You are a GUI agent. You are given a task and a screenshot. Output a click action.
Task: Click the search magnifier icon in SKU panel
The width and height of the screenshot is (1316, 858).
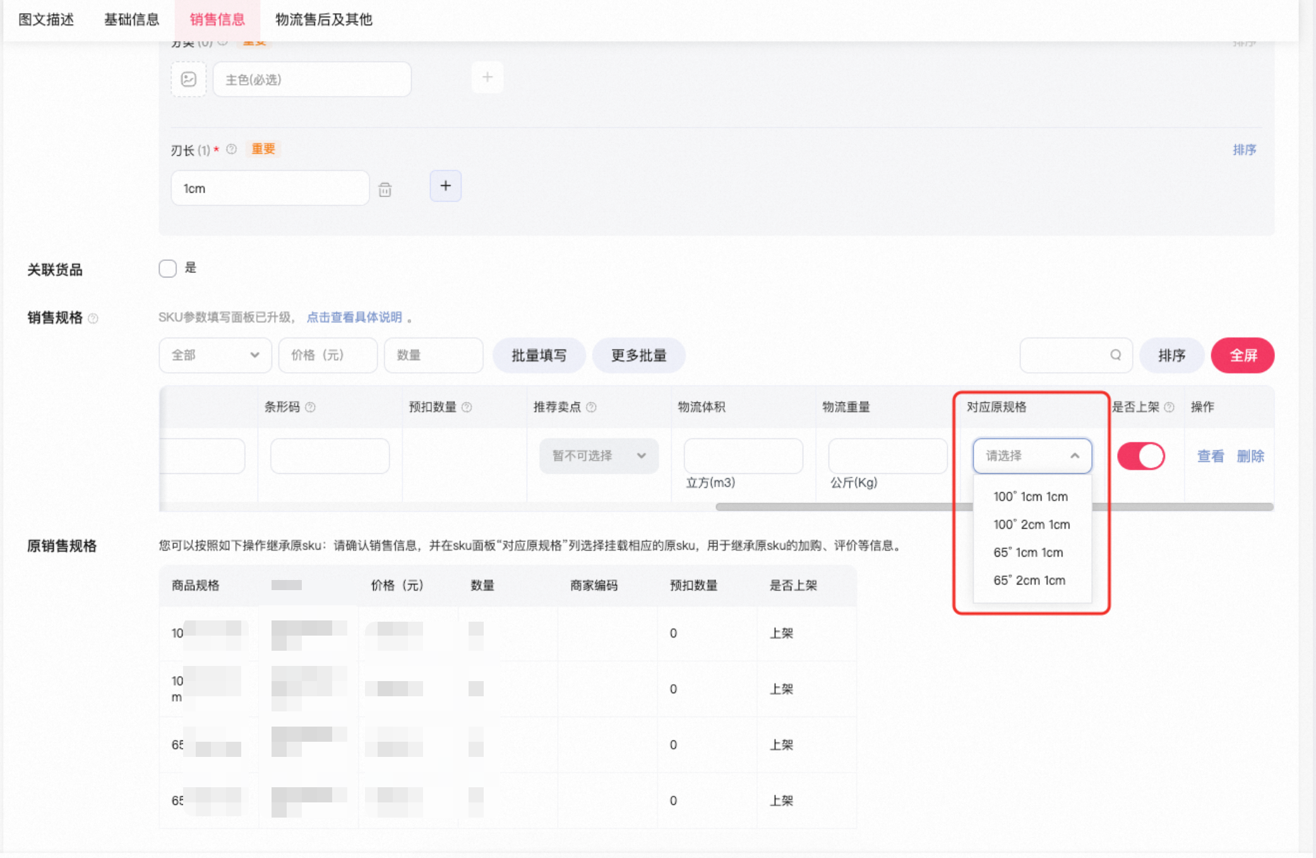coord(1115,355)
